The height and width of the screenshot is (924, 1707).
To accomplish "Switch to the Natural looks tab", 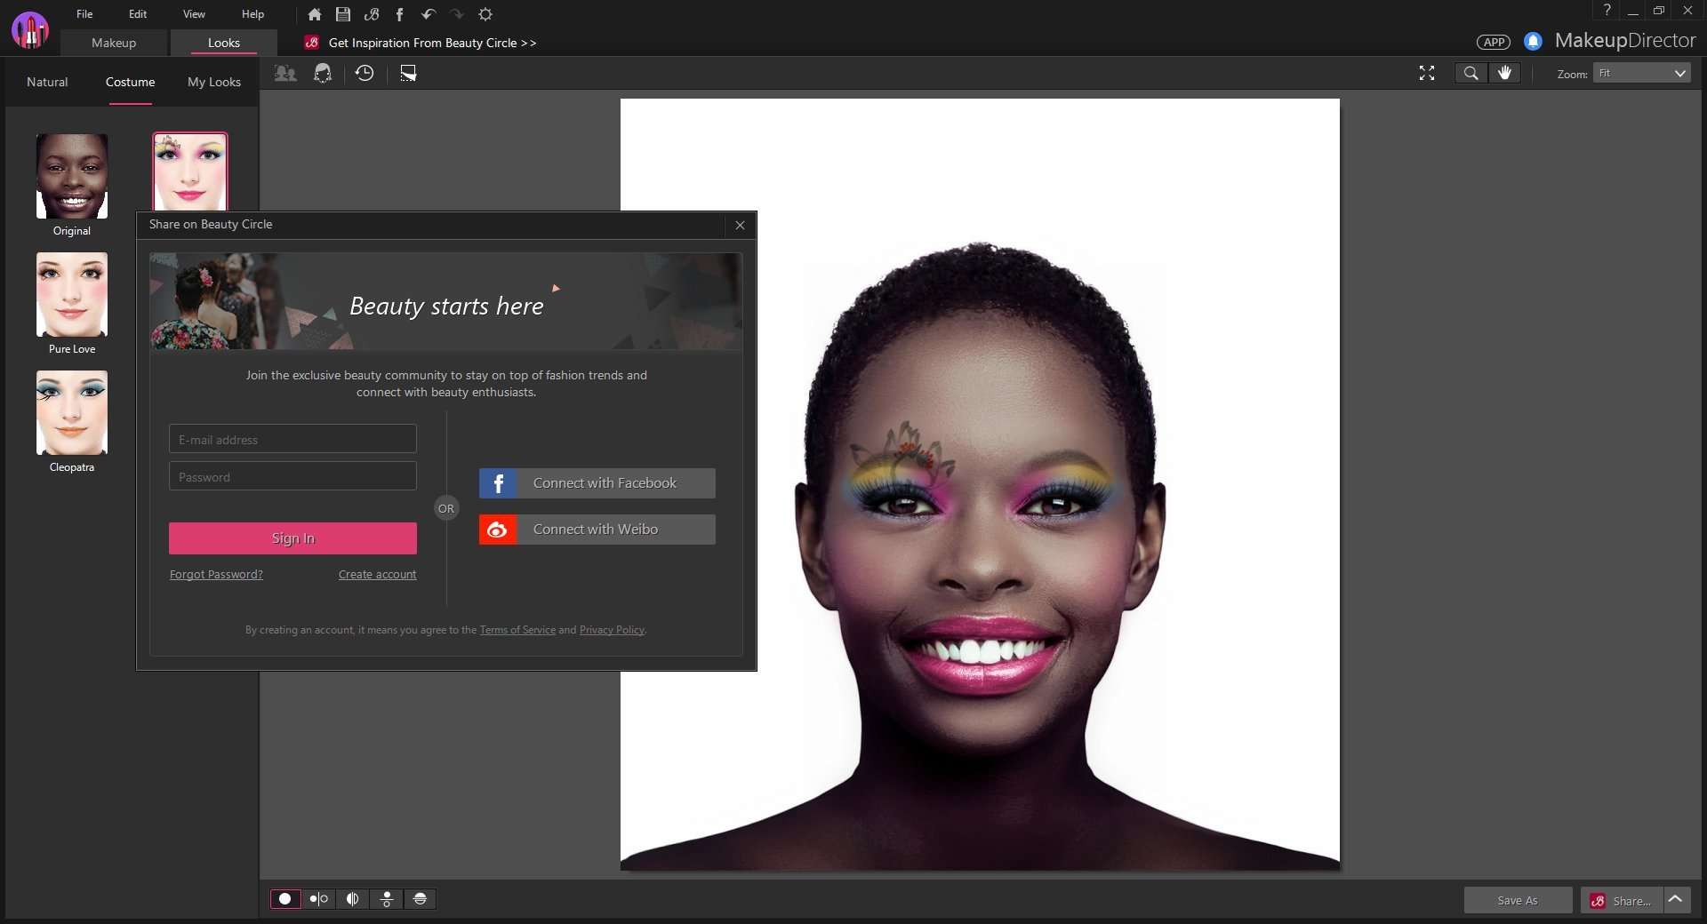I will [x=47, y=82].
